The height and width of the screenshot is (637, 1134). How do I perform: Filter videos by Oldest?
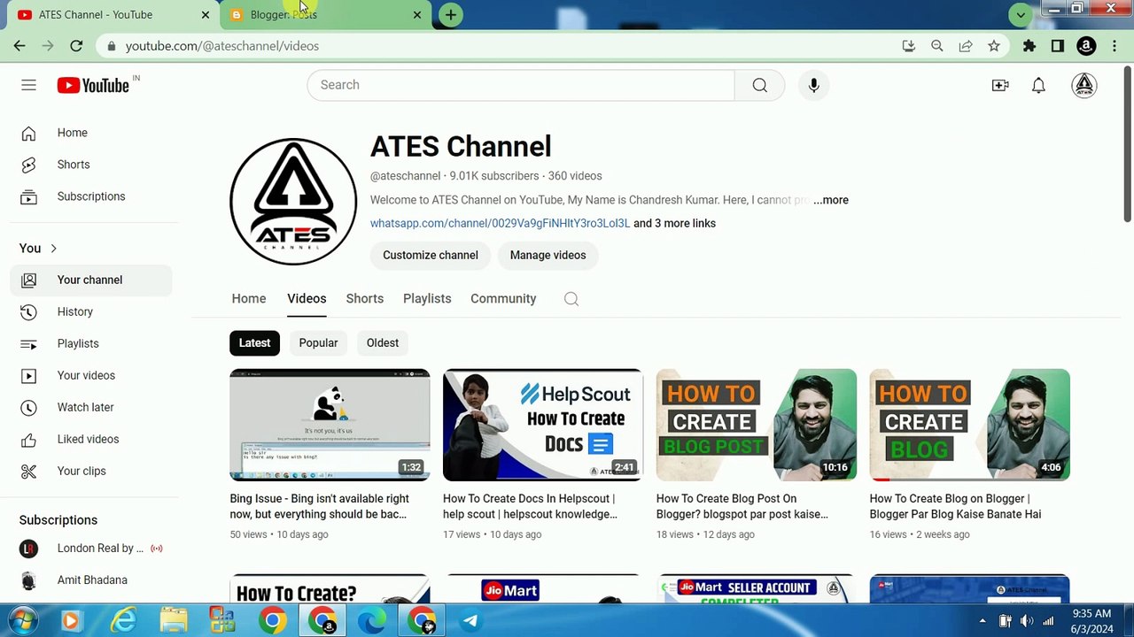click(383, 343)
